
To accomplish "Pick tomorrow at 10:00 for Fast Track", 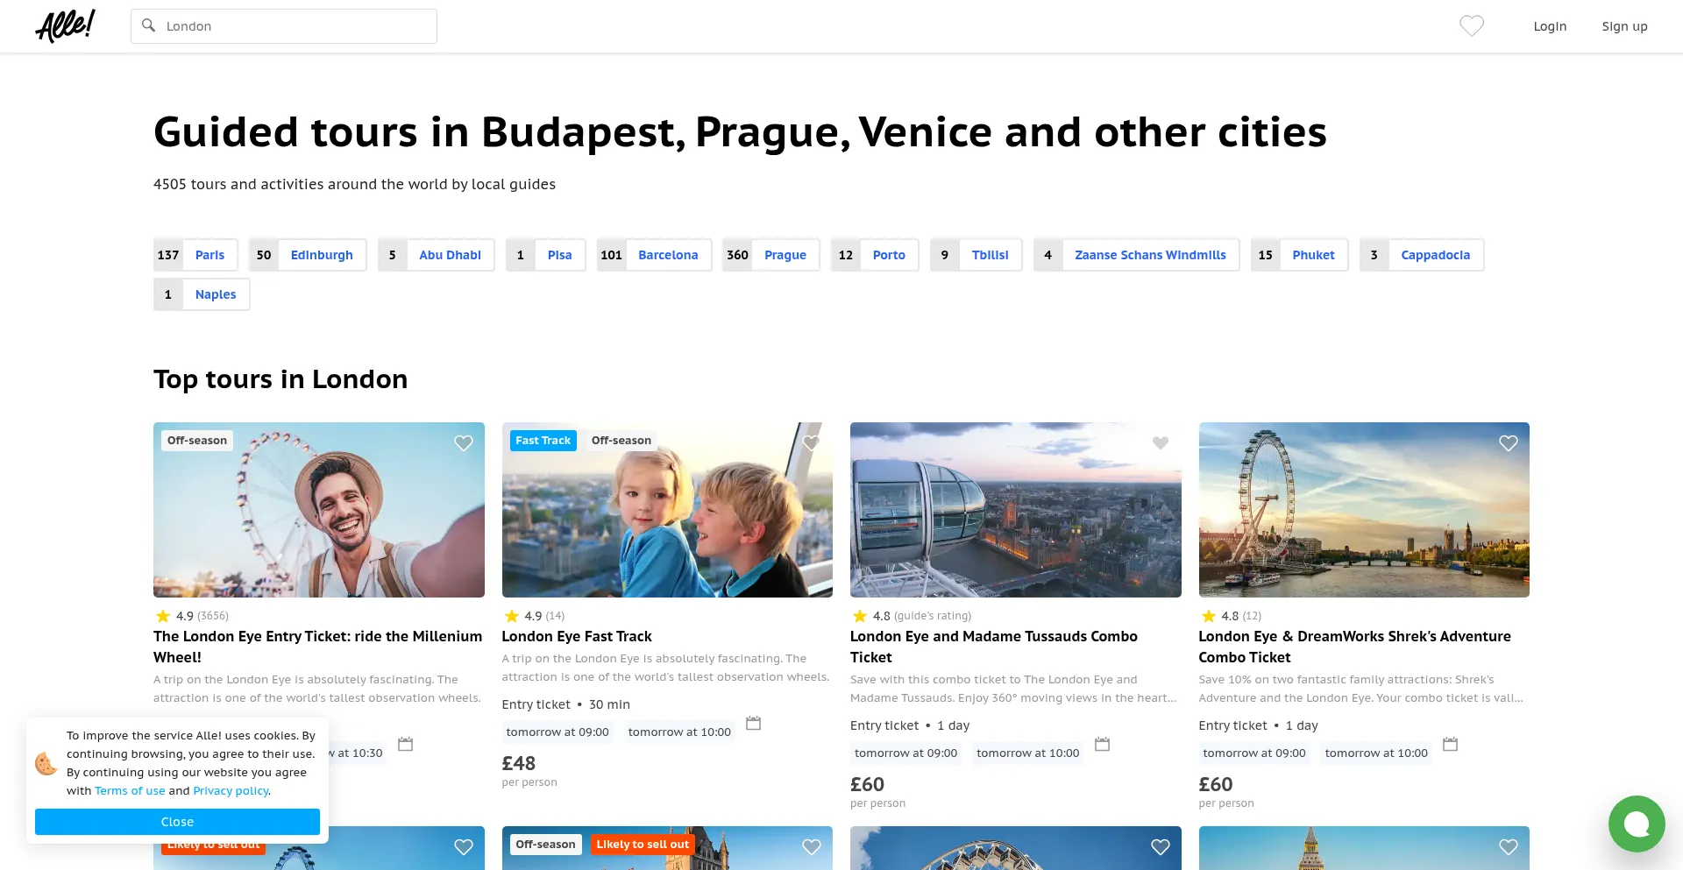I will tap(679, 732).
